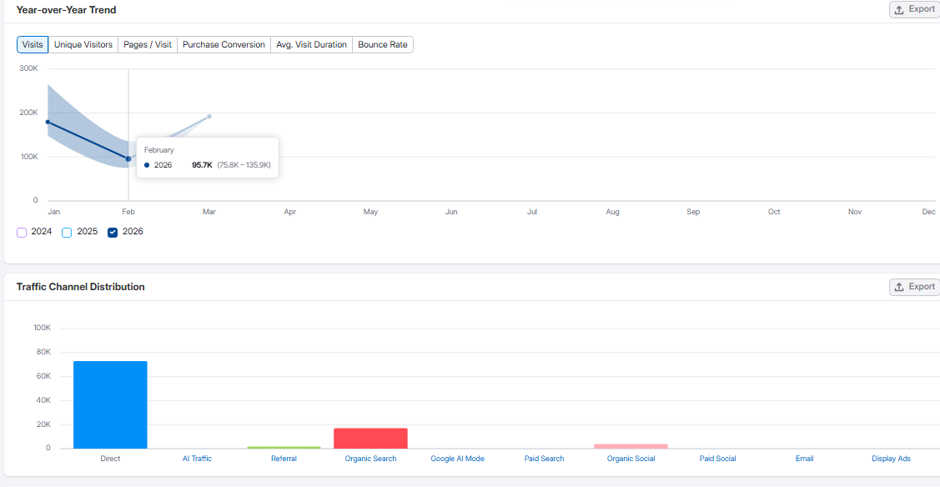Click the February 2026 data point

(128, 158)
